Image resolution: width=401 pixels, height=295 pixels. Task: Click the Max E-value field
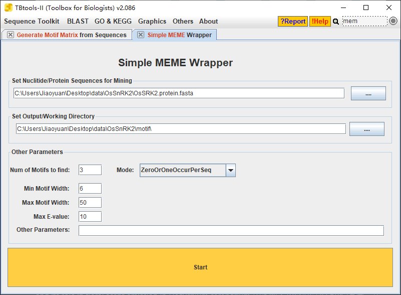click(90, 217)
